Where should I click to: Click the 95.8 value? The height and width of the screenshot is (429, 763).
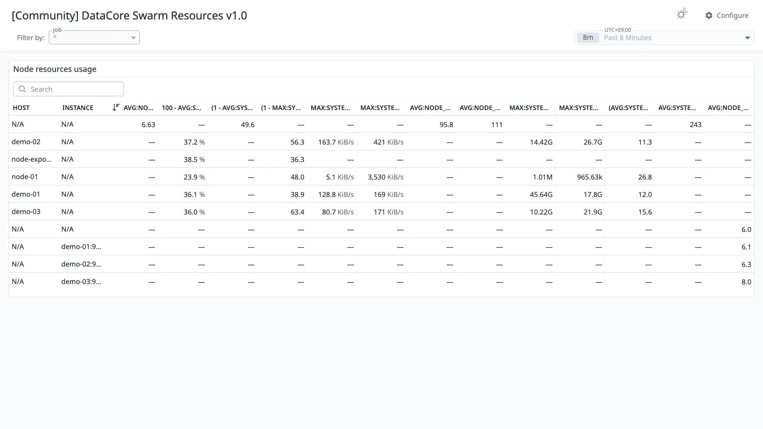446,125
